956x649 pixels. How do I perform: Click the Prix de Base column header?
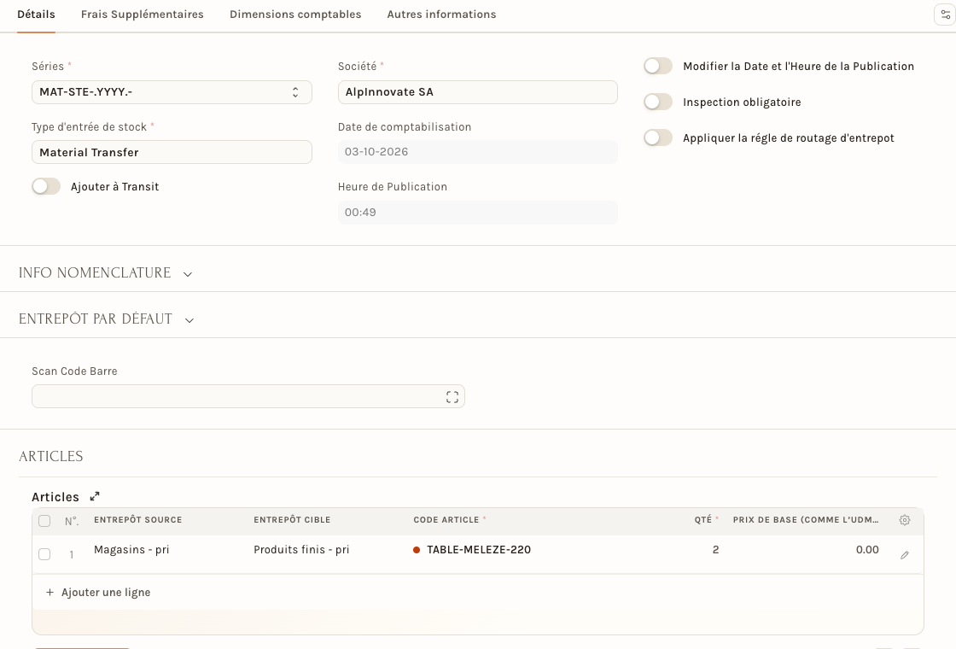click(x=806, y=520)
